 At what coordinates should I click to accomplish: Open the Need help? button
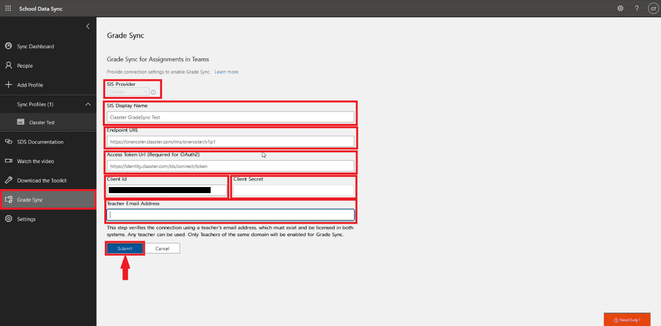click(x=627, y=319)
